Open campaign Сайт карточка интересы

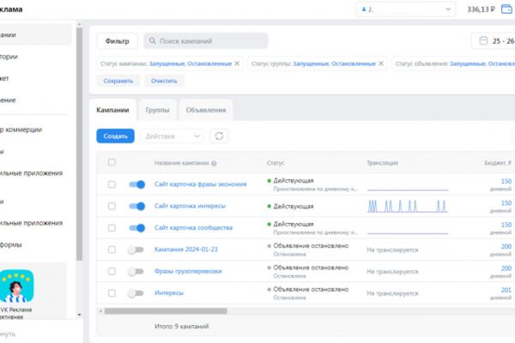pos(190,206)
